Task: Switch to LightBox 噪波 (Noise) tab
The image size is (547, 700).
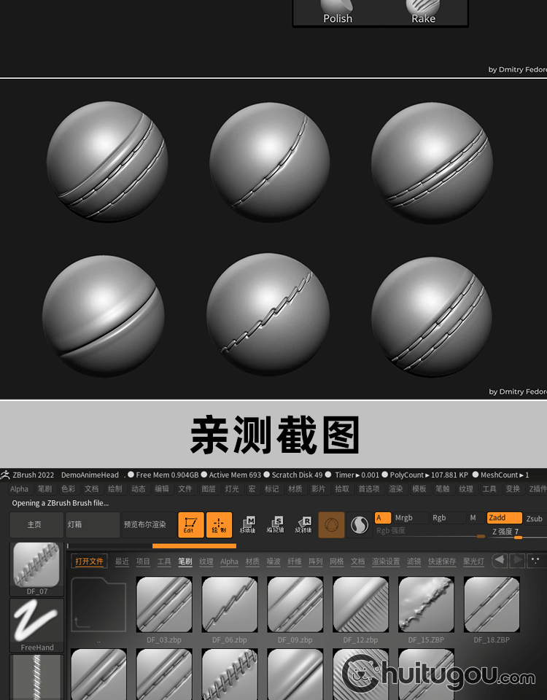Action: [x=273, y=561]
